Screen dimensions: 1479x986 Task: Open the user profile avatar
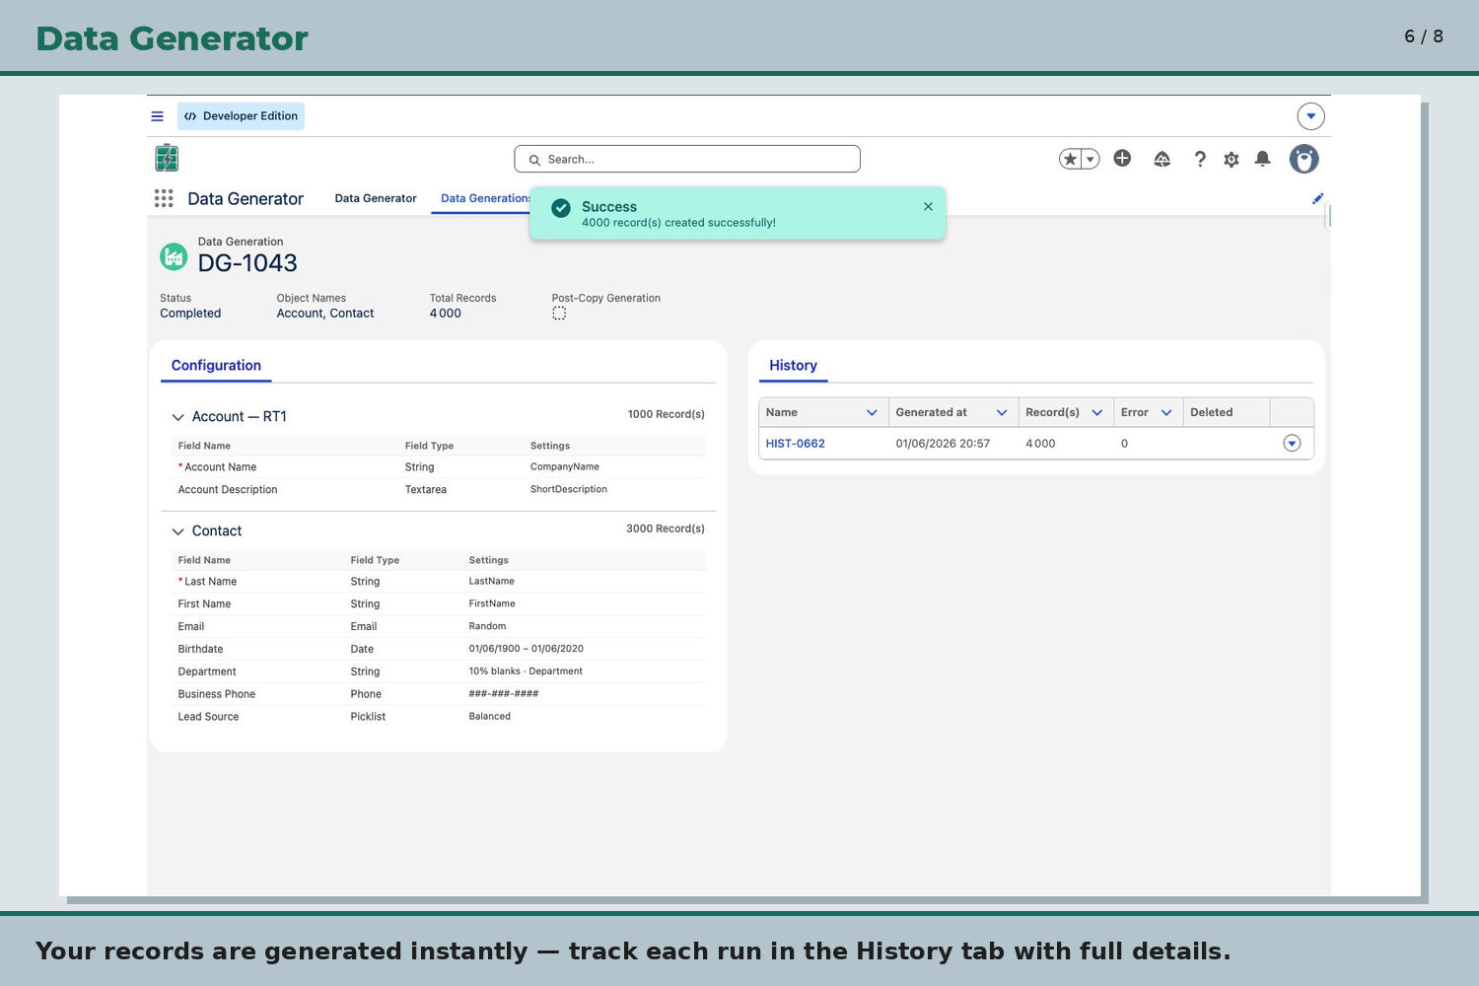[1303, 159]
